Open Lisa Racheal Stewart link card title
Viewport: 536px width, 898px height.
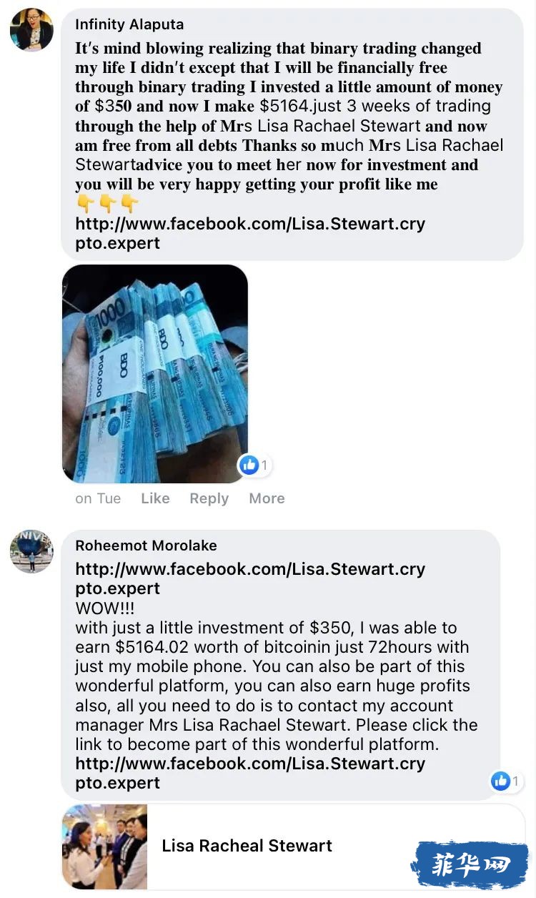click(x=247, y=846)
